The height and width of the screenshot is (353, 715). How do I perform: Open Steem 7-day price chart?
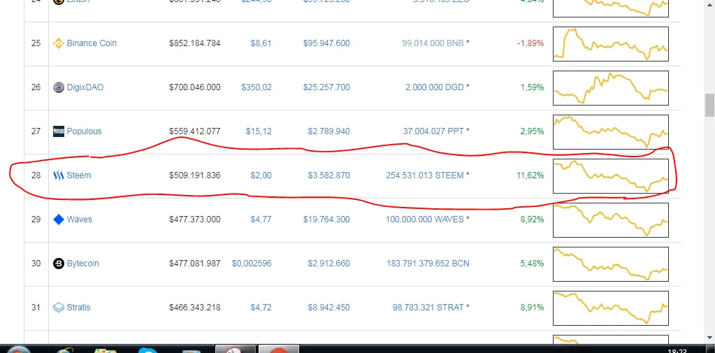pyautogui.click(x=611, y=176)
